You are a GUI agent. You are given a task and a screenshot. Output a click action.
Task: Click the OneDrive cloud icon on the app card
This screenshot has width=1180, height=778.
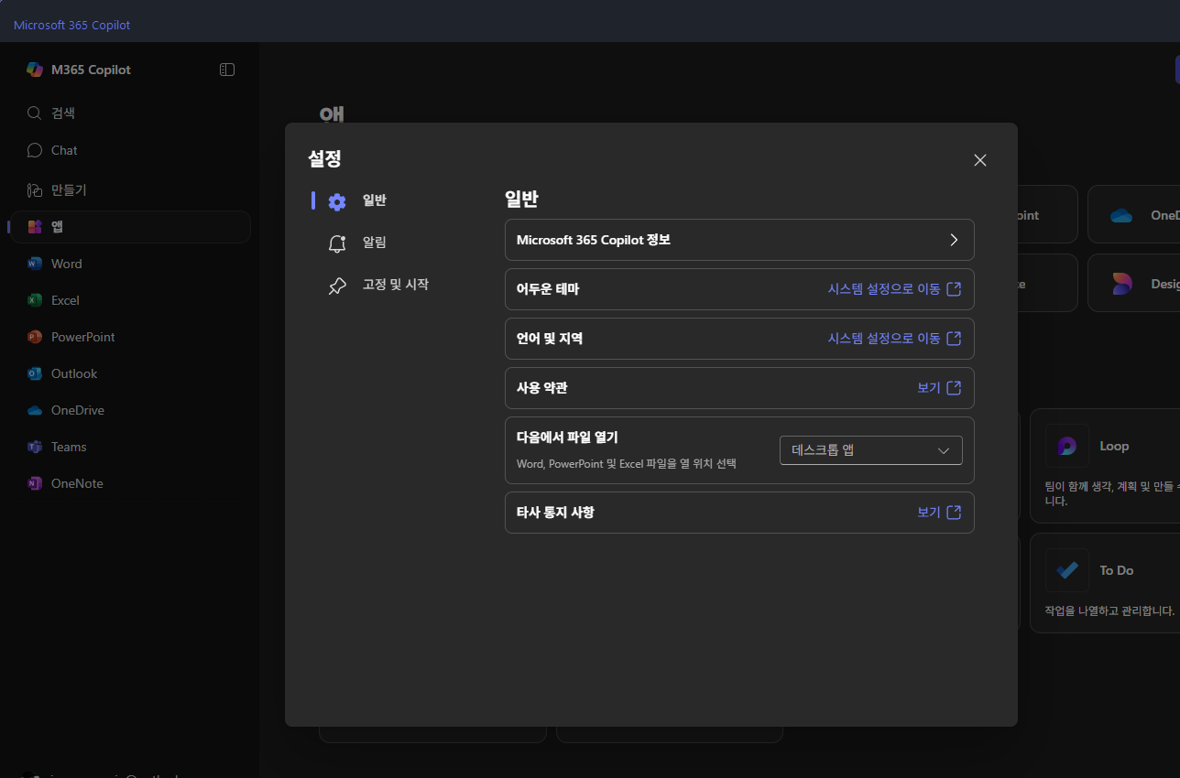(x=1121, y=216)
